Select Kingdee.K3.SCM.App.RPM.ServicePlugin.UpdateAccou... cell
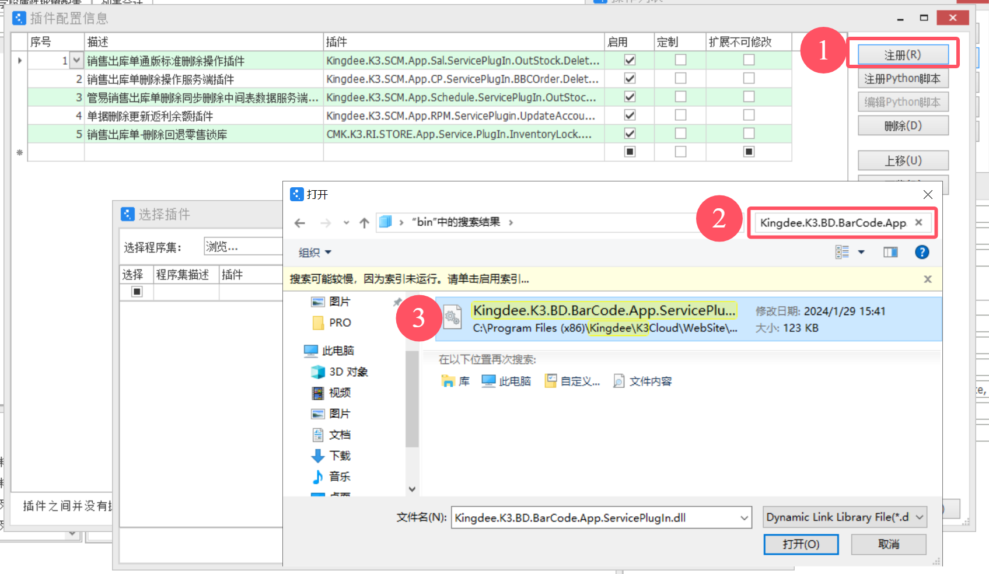 point(464,116)
